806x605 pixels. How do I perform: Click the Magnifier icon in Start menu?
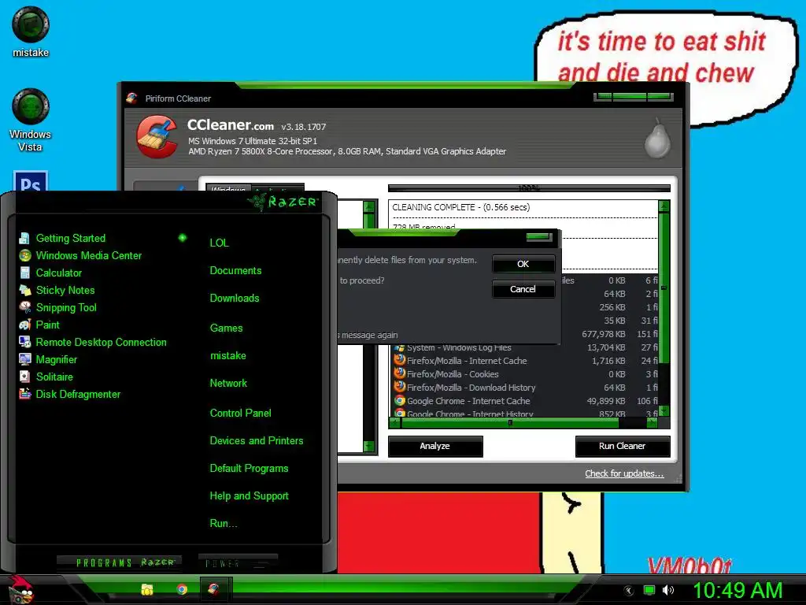coord(24,359)
